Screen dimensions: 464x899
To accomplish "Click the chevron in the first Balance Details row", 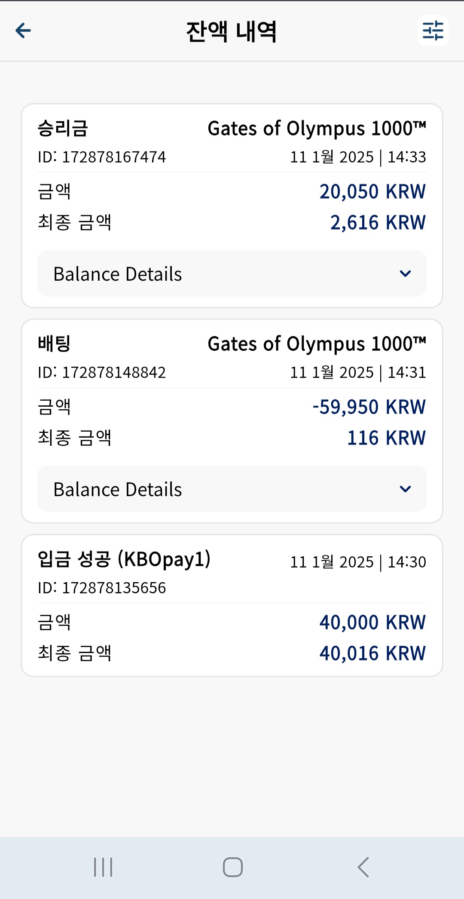I will [x=405, y=274].
